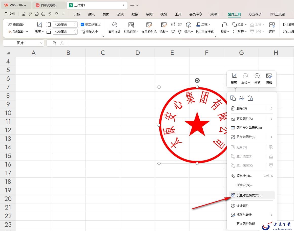Open the 图片设计 picture design tool
This screenshot has width=294, height=231.
pyautogui.click(x=114, y=28)
